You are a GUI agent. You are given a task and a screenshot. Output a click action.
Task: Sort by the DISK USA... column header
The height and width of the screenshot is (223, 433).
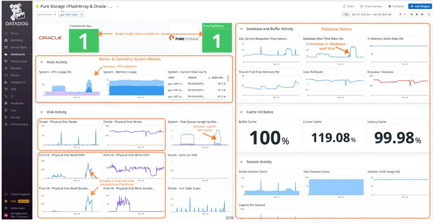pos(217,78)
